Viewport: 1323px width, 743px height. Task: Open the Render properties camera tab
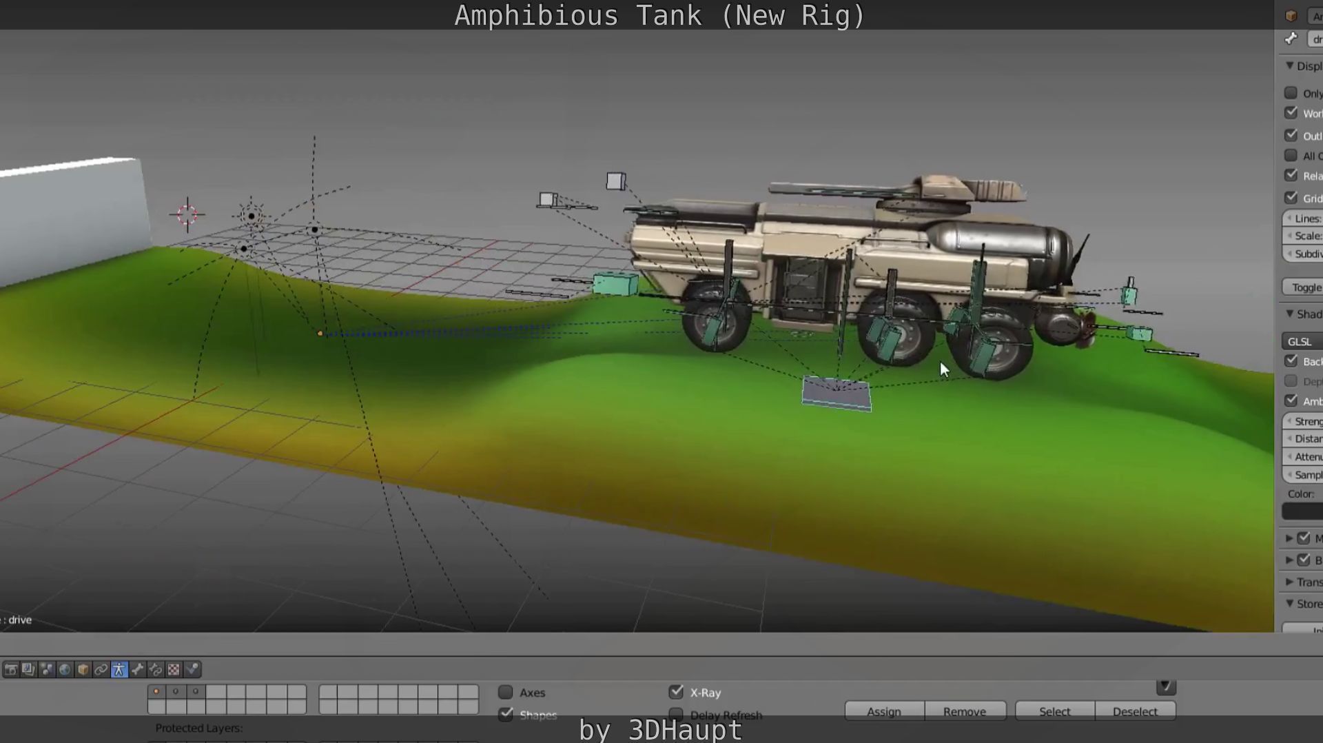[x=11, y=669]
